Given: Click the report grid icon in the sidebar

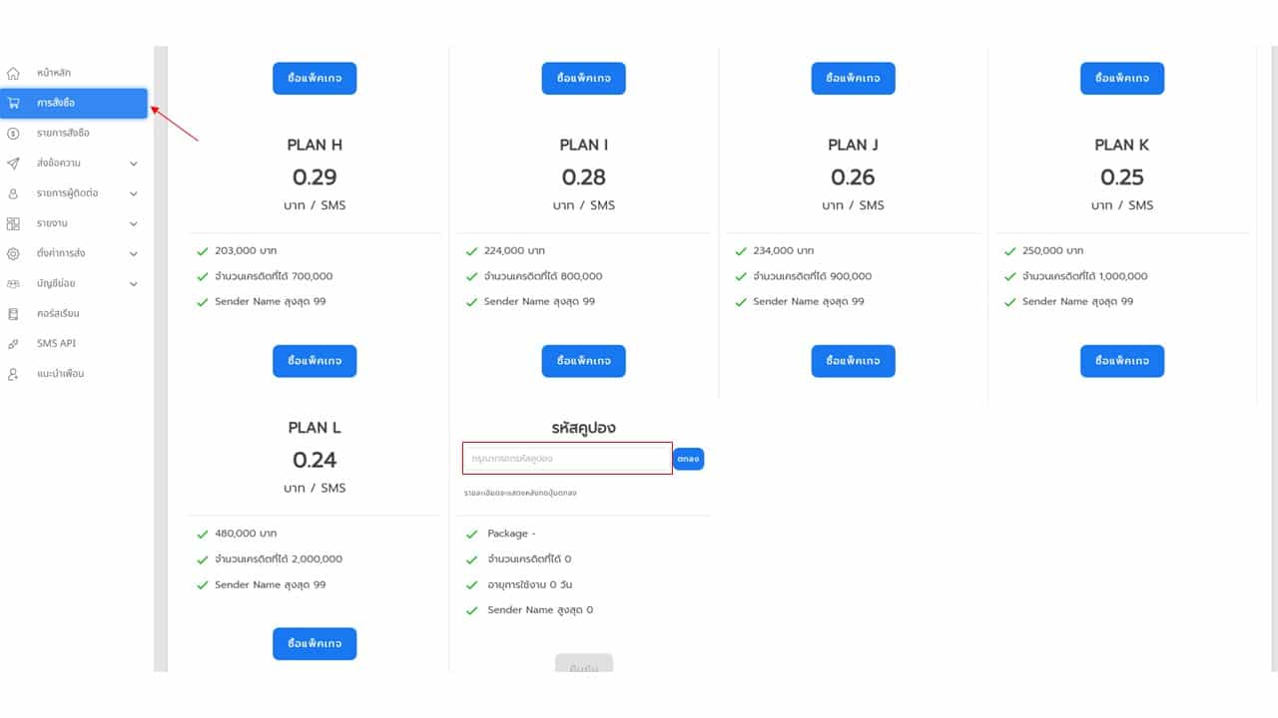Looking at the screenshot, I should pyautogui.click(x=13, y=223).
